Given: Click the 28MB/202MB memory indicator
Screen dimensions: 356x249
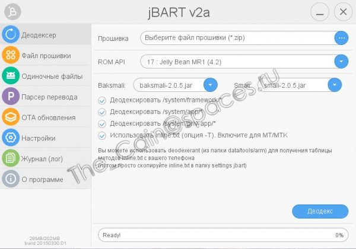Looking at the screenshot, I should (44, 238).
